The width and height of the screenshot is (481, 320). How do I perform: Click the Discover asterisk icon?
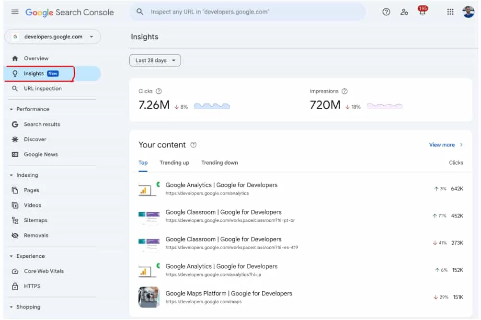[x=15, y=139]
